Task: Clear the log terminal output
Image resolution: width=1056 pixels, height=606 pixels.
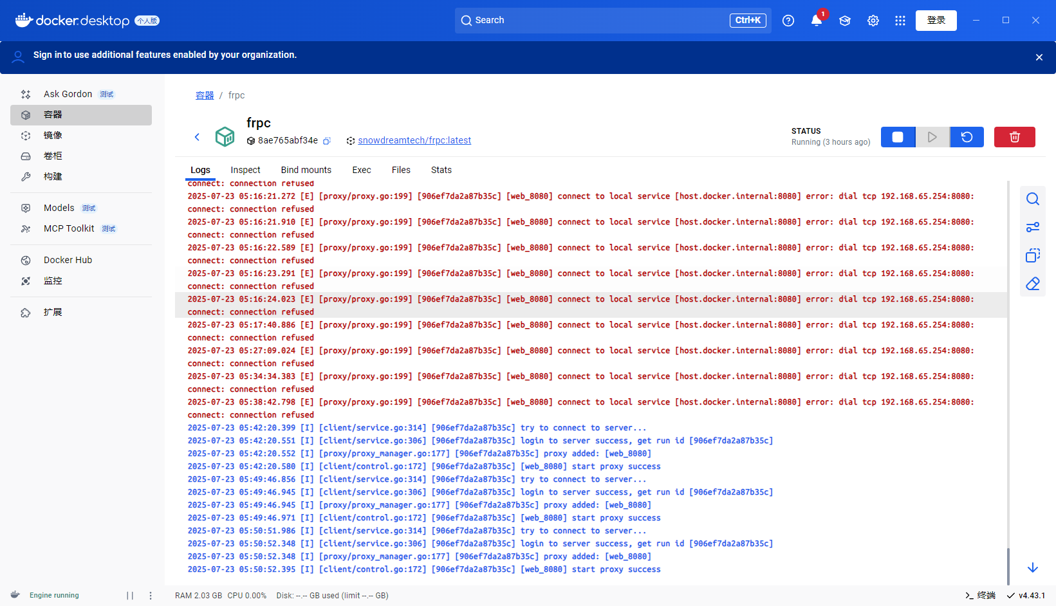Action: [1032, 284]
